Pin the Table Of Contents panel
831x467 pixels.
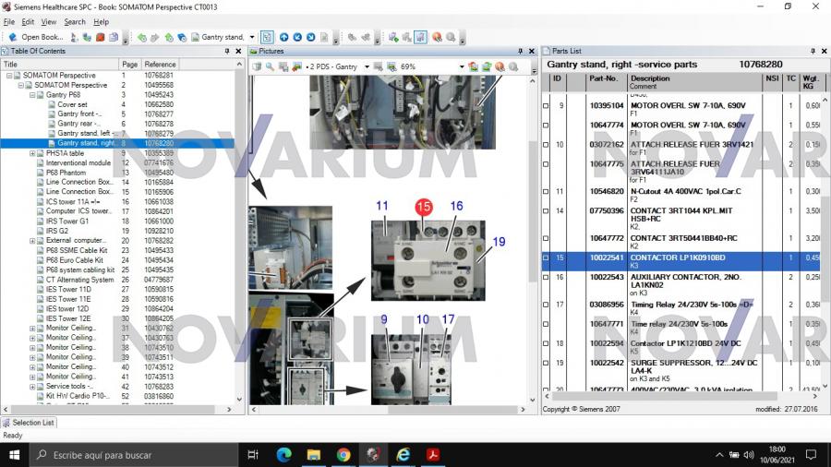(228, 52)
